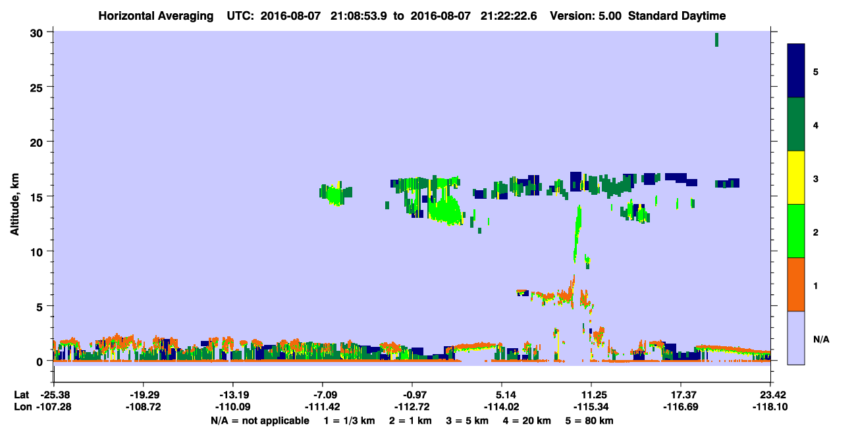Click the orange level 1 color swatch

point(796,284)
